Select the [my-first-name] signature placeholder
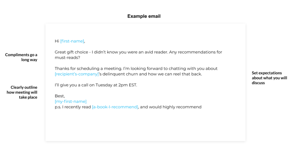 (x=71, y=101)
